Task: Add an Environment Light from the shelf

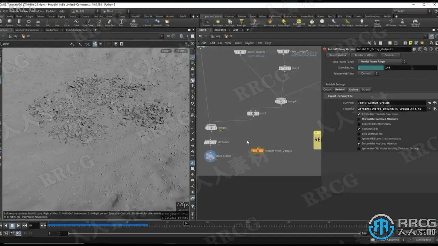Action: pyautogui.click(x=299, y=23)
